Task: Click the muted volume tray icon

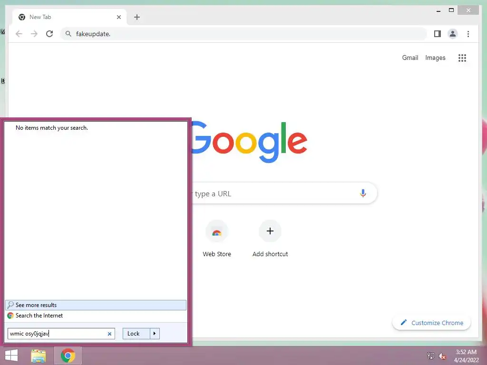Action: point(442,356)
